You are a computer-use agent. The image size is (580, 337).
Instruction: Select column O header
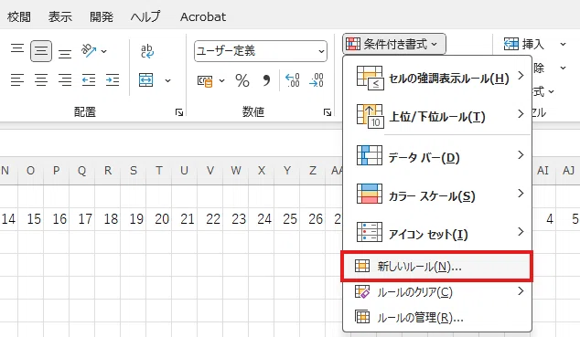click(x=31, y=171)
